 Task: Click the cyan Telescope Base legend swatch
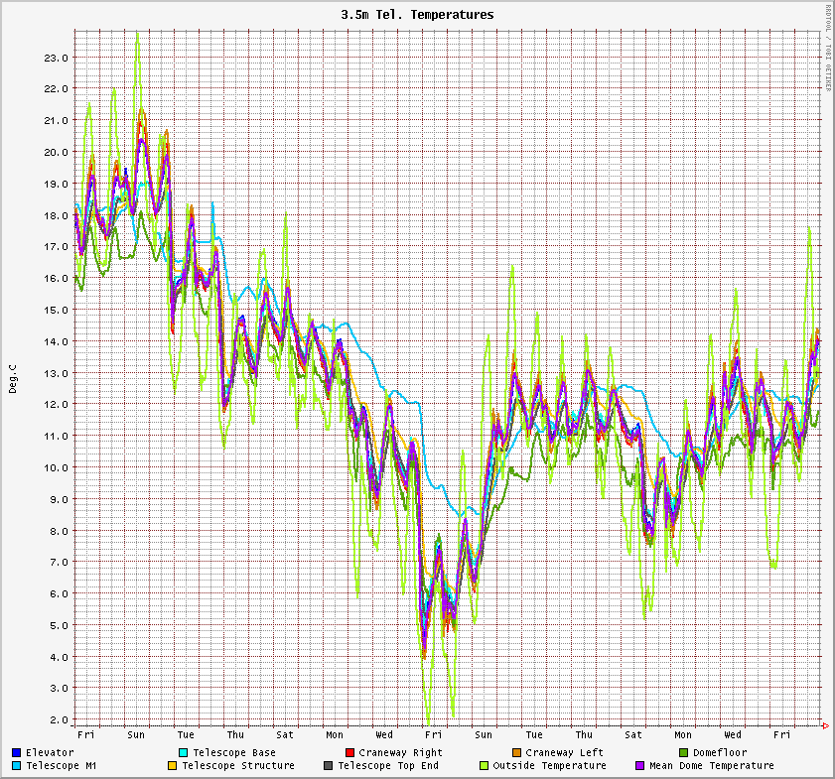pyautogui.click(x=183, y=753)
